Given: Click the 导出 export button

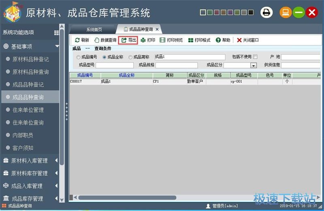Looking at the screenshot, I should tap(128, 40).
